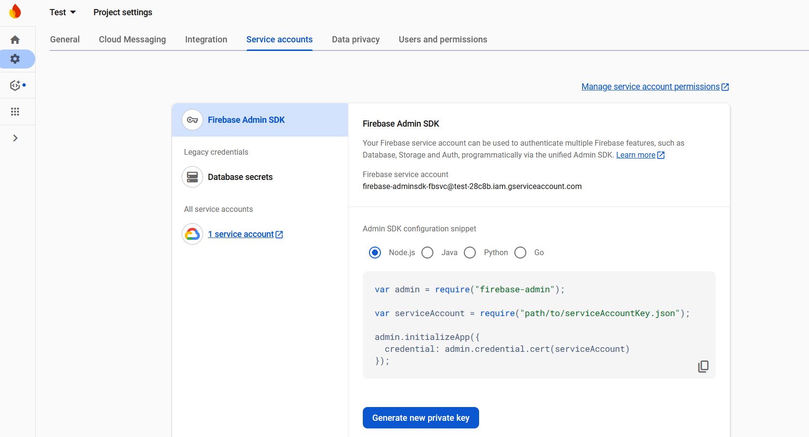The width and height of the screenshot is (809, 437).
Task: Open the Learn more link
Action: 635,155
